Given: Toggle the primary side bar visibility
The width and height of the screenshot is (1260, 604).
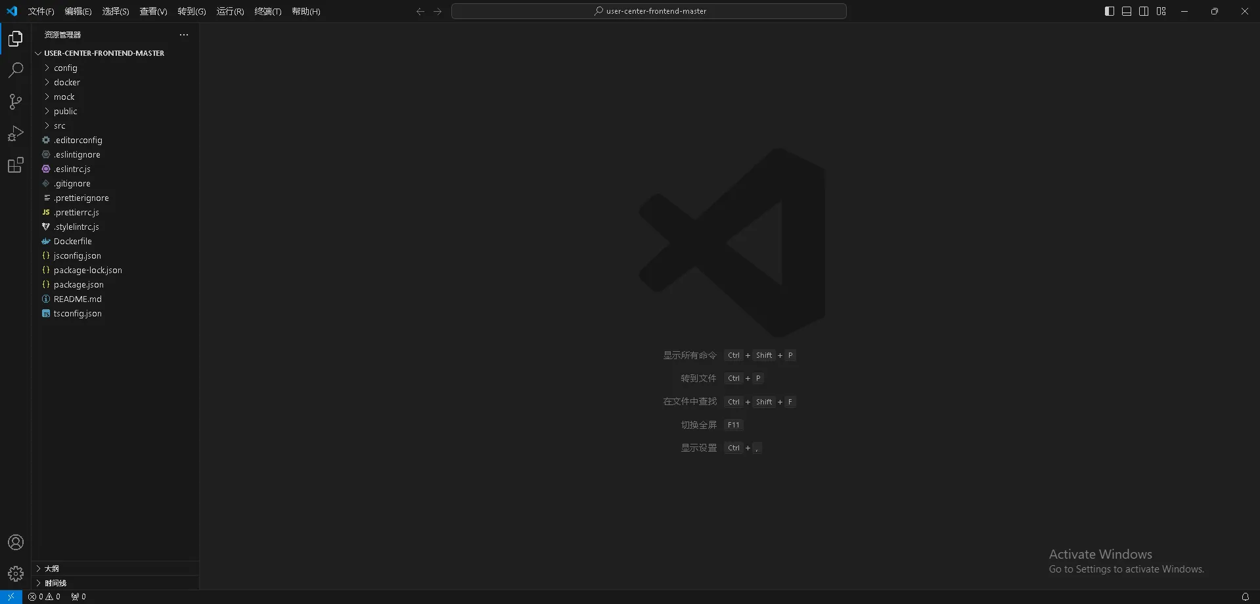Looking at the screenshot, I should [x=1110, y=11].
